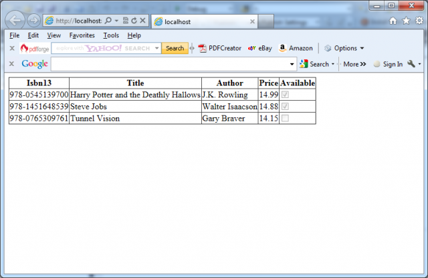Launch PDFCreator from the toolbar
The height and width of the screenshot is (278, 428).
coord(220,48)
